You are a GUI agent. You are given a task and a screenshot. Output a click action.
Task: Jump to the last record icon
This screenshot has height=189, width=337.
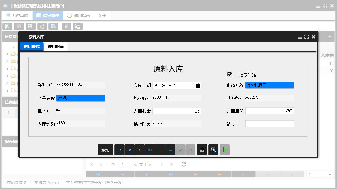click(150, 150)
